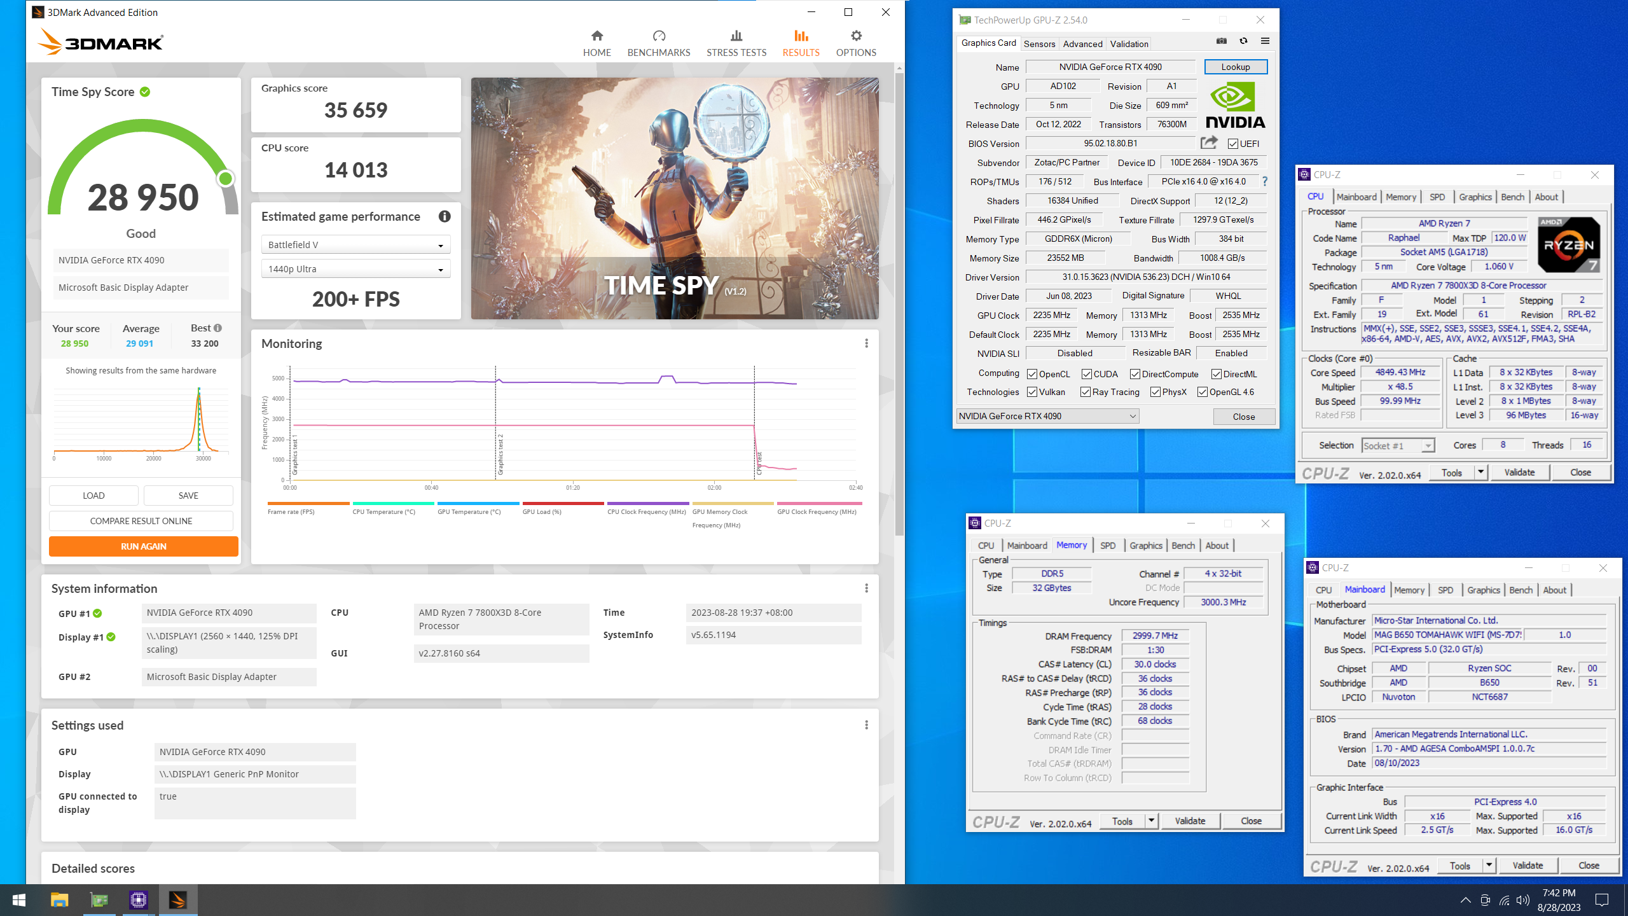Click the GPU-Z BIOS share/export icon
The width and height of the screenshot is (1628, 916).
pyautogui.click(x=1209, y=142)
